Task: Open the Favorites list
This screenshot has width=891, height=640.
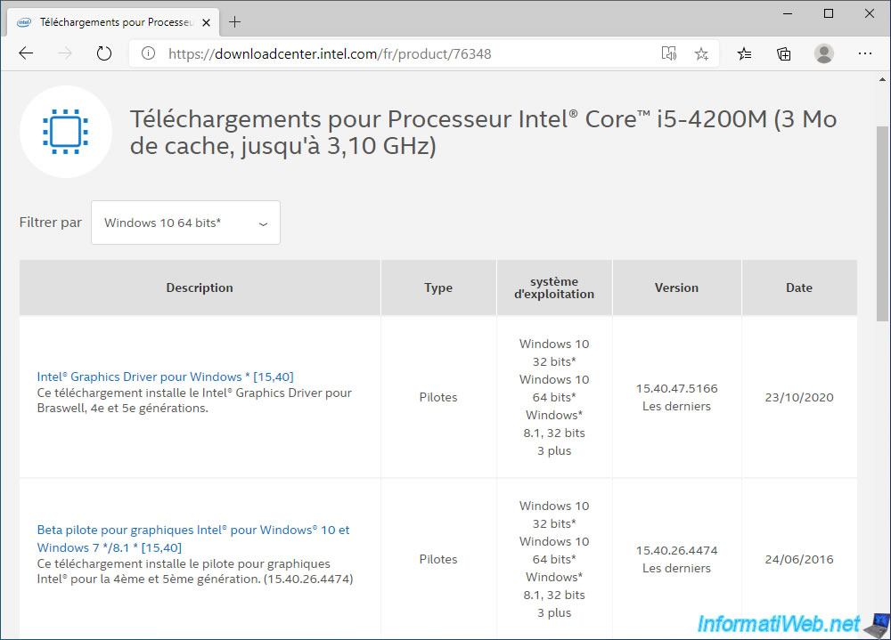Action: click(x=744, y=54)
